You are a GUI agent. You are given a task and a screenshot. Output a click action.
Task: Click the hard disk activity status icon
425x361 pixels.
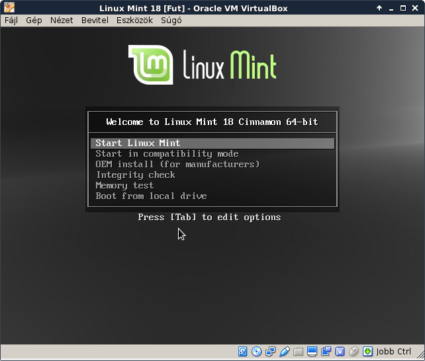pos(242,352)
